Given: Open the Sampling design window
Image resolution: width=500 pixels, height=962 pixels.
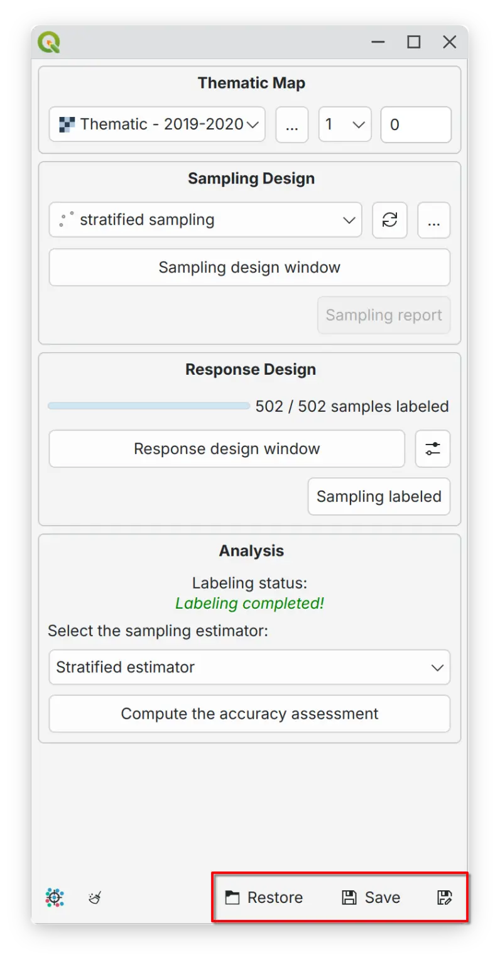Looking at the screenshot, I should (249, 267).
